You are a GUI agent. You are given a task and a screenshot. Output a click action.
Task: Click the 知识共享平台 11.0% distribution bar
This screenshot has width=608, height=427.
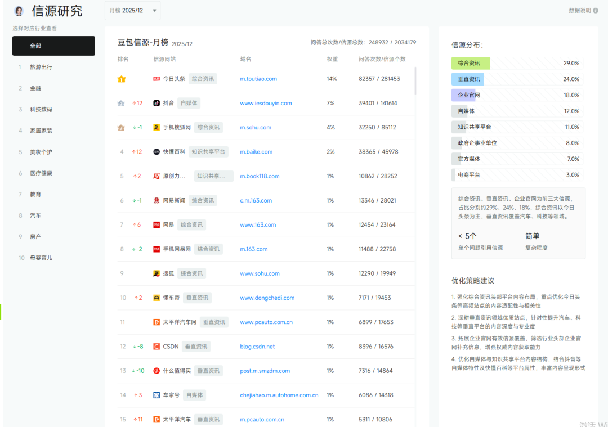(x=517, y=127)
